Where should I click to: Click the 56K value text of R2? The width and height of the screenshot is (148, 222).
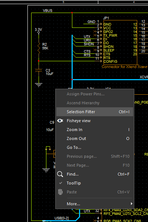pyautogui.click(x=45, y=48)
